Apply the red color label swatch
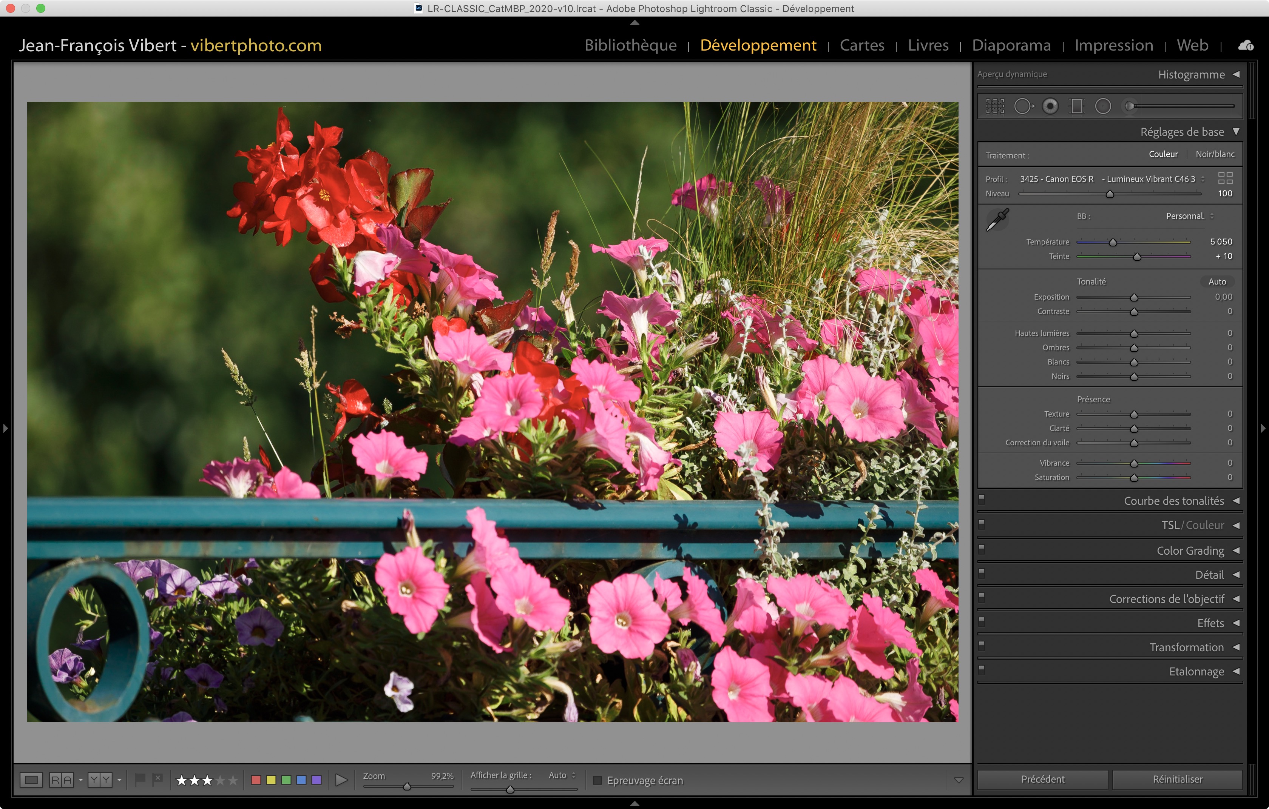Image resolution: width=1269 pixels, height=809 pixels. pyautogui.click(x=256, y=780)
